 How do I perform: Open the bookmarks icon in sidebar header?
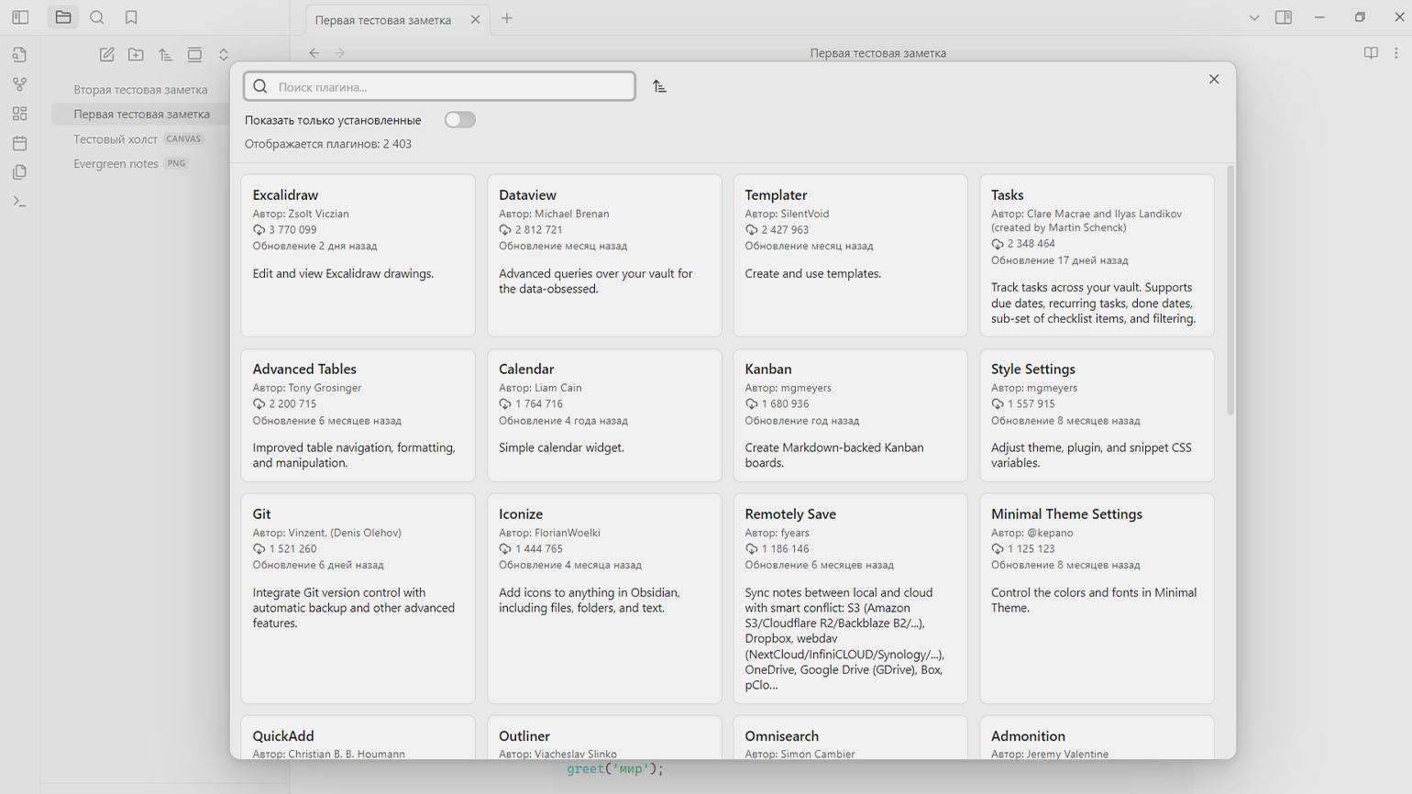pos(131,17)
